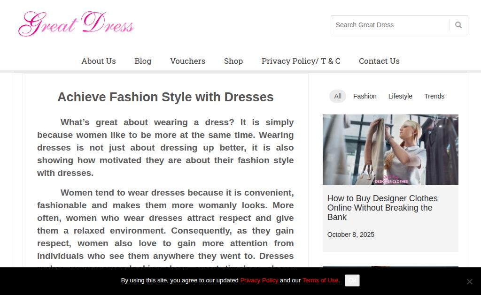Dismiss the cookie notice close X
This screenshot has width=481, height=295.
469,281
